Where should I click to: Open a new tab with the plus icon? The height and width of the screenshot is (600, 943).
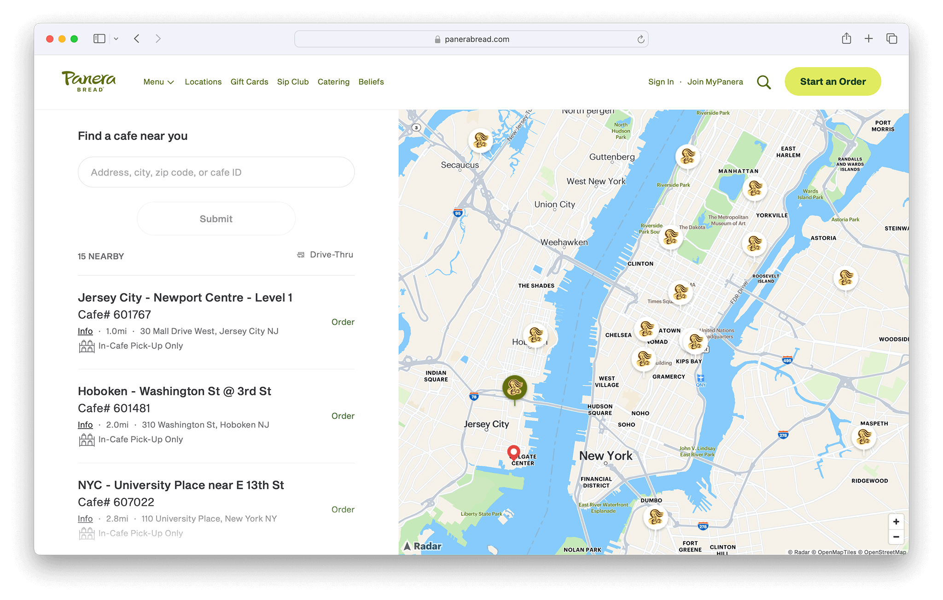868,39
